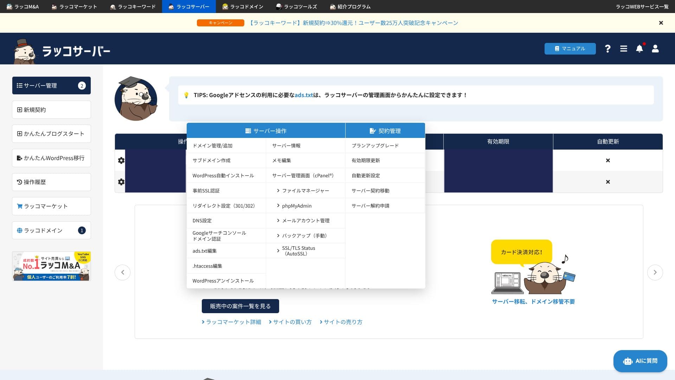Go to previous carousel slide arrow
This screenshot has width=675, height=380.
click(122, 272)
